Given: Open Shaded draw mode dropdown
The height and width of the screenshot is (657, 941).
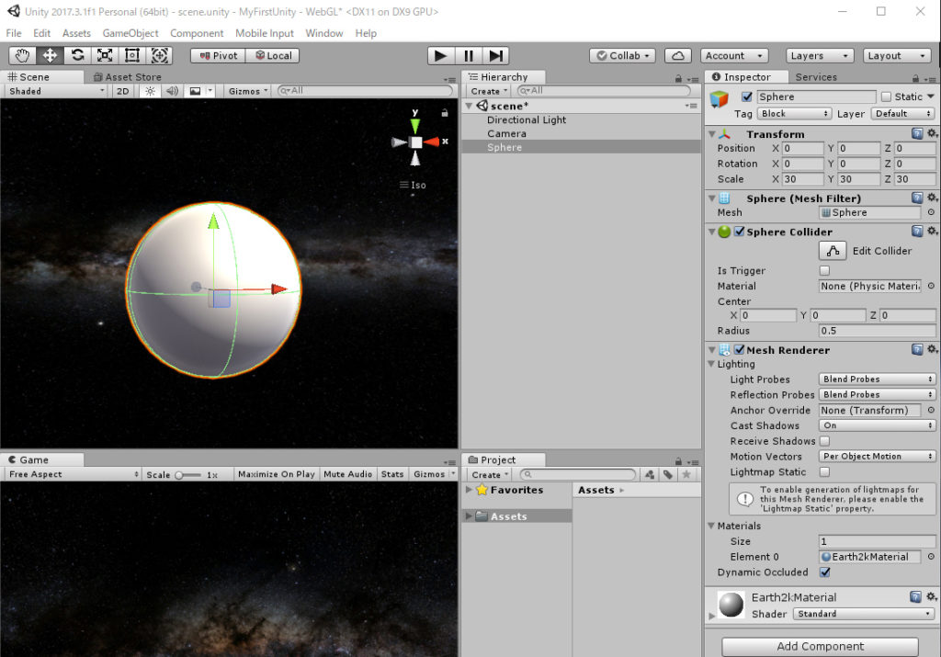Looking at the screenshot, I should pyautogui.click(x=56, y=91).
